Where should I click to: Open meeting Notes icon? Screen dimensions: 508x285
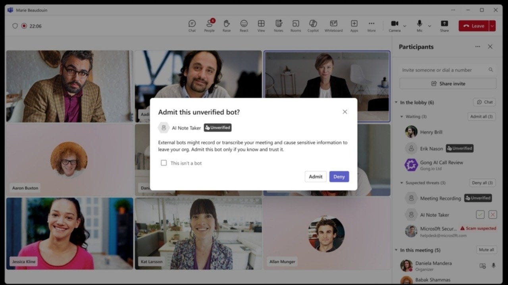pyautogui.click(x=279, y=26)
